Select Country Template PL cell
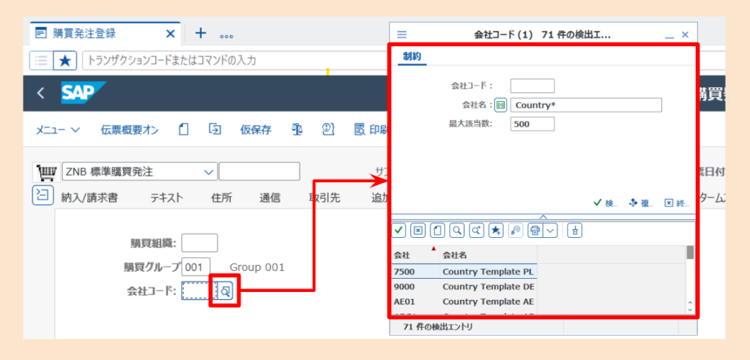The height and width of the screenshot is (360, 750). tap(488, 271)
